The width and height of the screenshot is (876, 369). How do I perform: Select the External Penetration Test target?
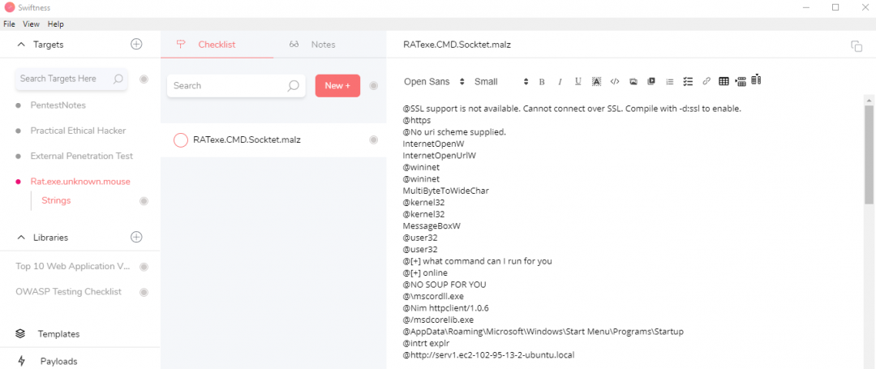click(x=82, y=156)
